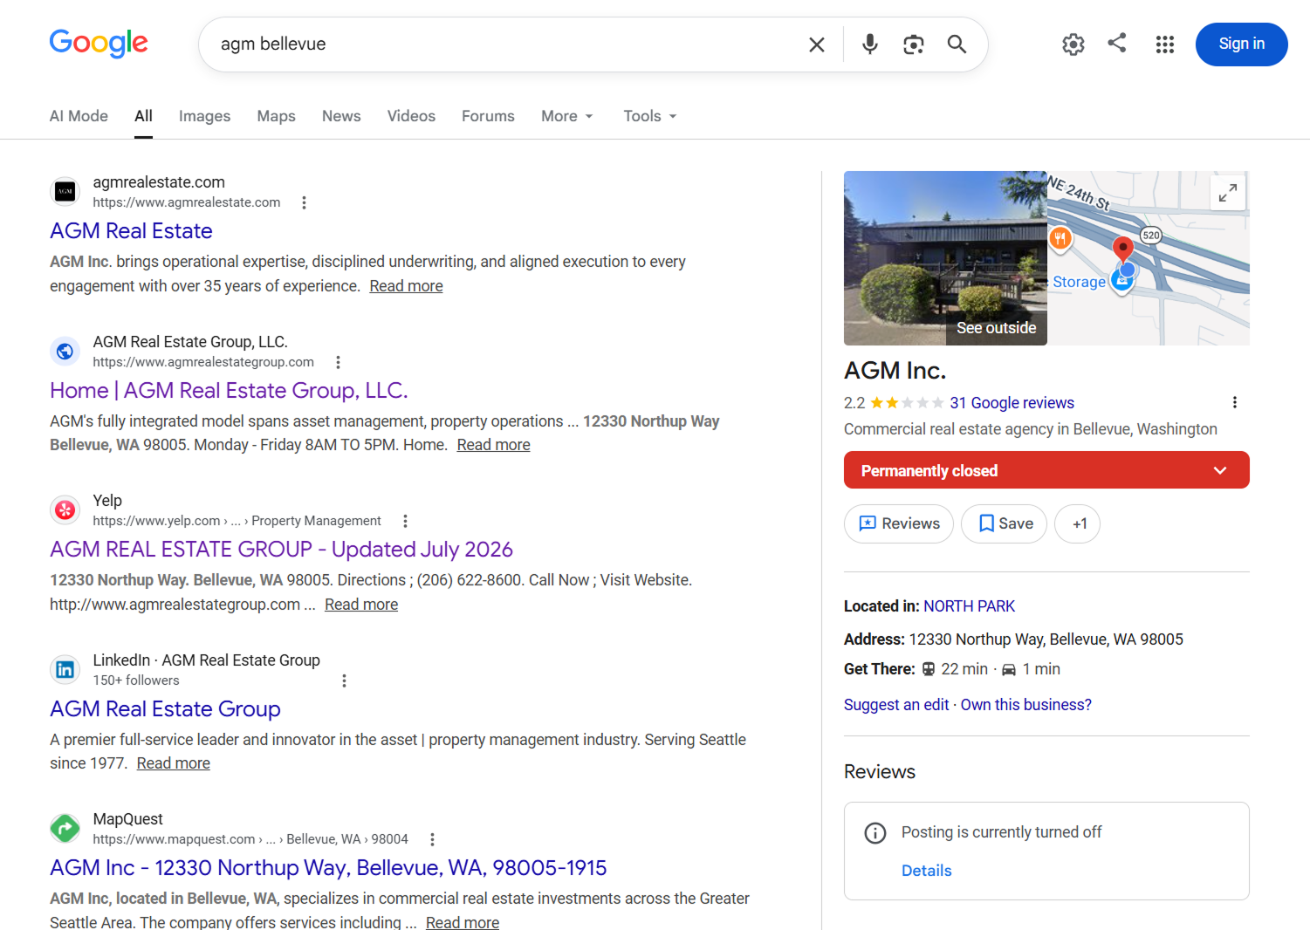This screenshot has width=1310, height=930.
Task: Select the All results tab
Action: [x=143, y=116]
